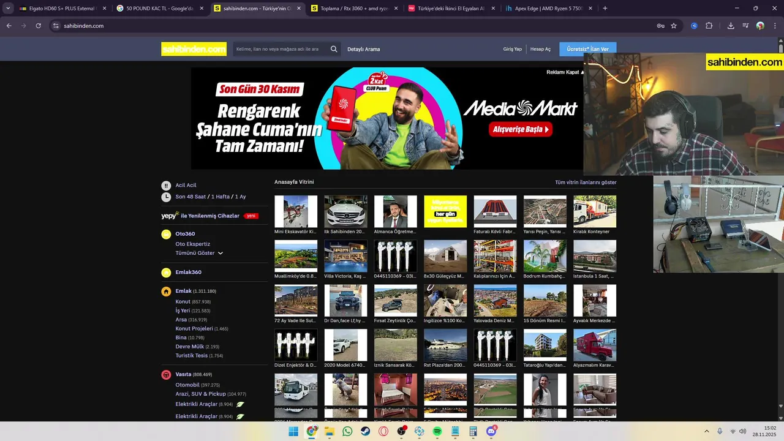Viewport: 784px width, 441px height.
Task: Click the clock icon beside Son 48 Saat
Action: (166, 197)
